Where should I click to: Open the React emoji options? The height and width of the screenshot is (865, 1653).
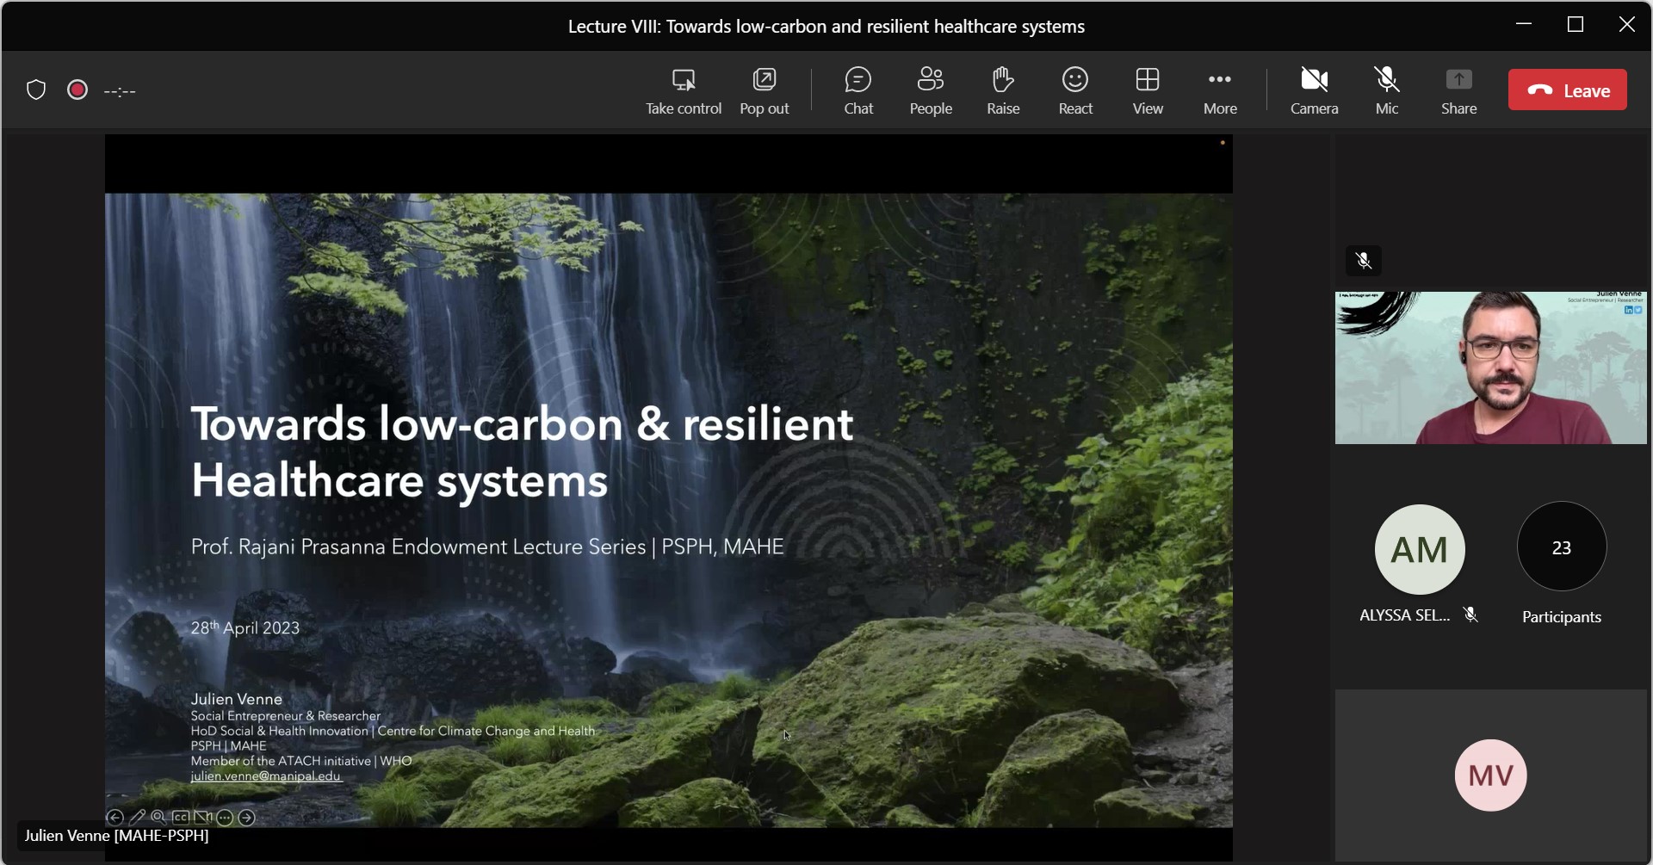pyautogui.click(x=1075, y=90)
